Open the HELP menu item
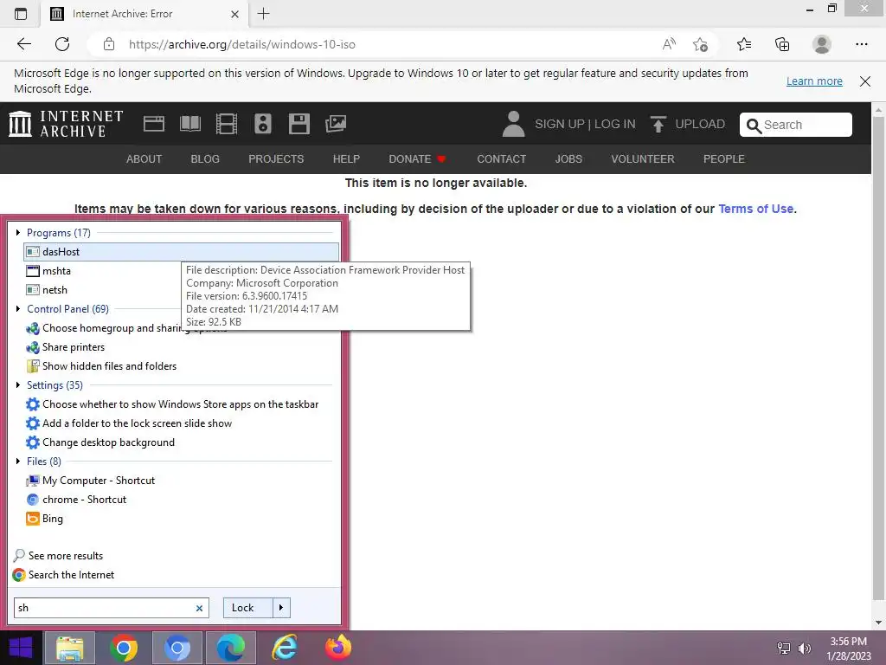Screen dimensions: 886x665 tap(346, 159)
